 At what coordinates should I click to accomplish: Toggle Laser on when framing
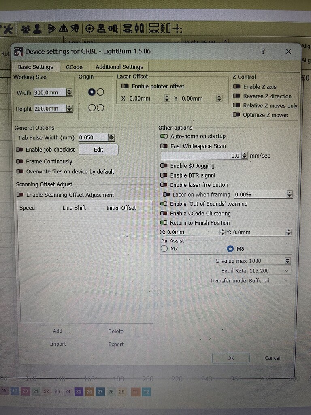(x=166, y=194)
